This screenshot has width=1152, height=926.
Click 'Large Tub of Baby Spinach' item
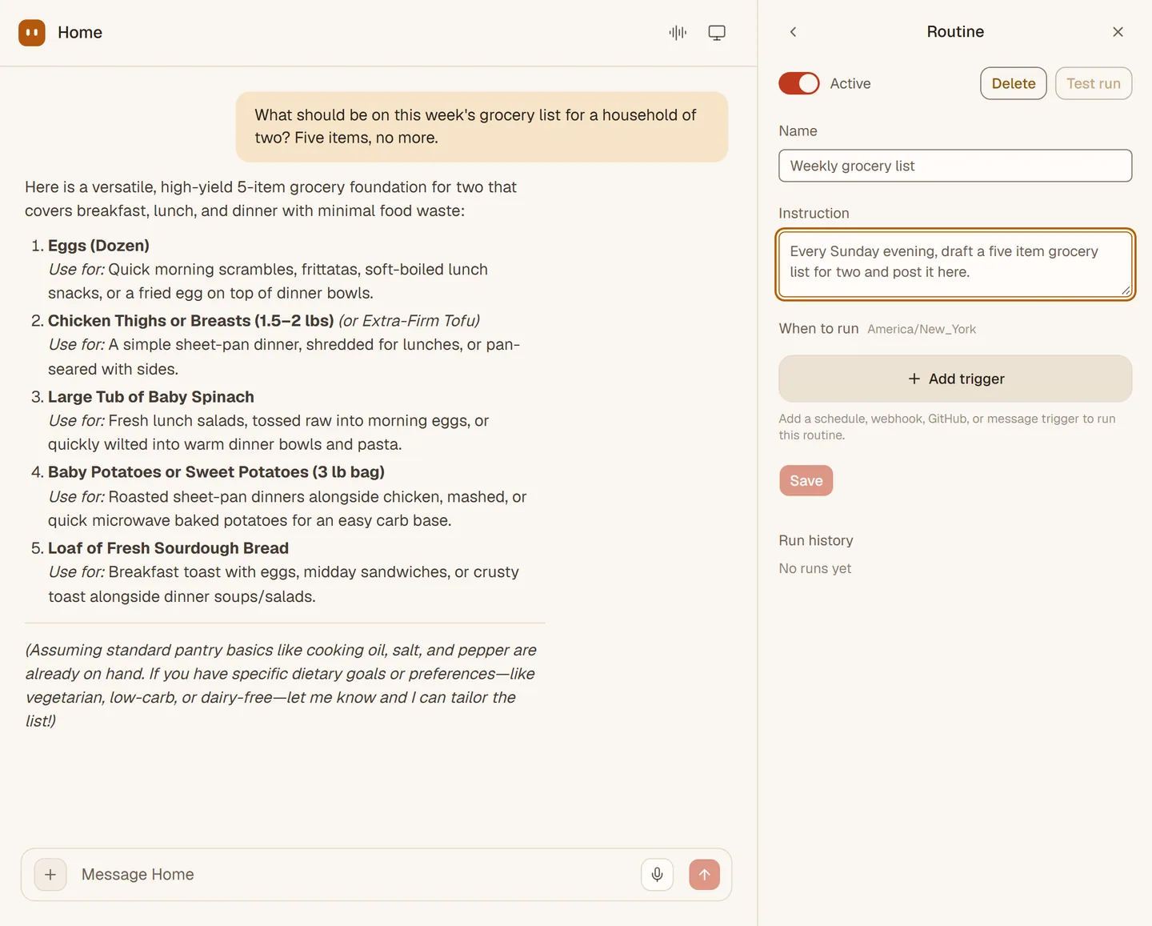151,397
